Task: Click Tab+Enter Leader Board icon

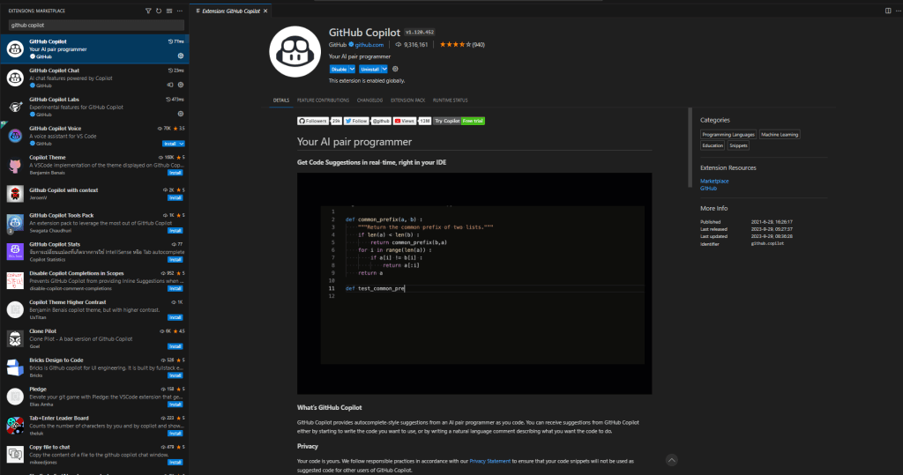Action: pyautogui.click(x=15, y=426)
